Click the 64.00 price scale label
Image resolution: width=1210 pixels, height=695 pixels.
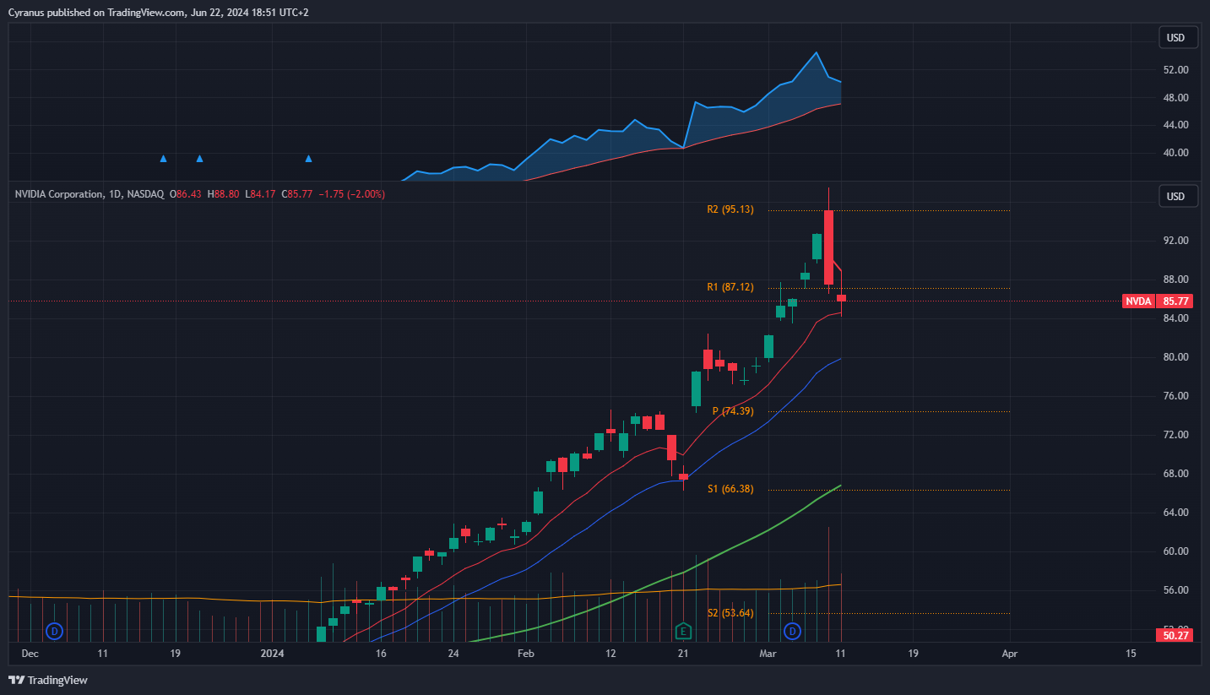point(1177,513)
